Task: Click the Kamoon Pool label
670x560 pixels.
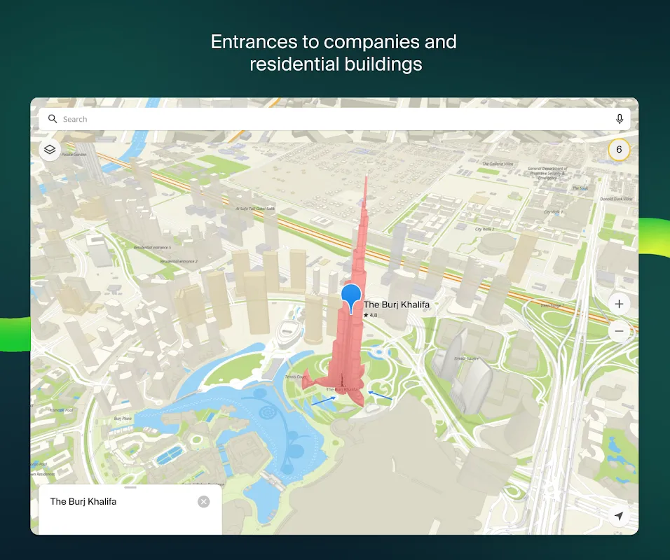Action: point(61,409)
